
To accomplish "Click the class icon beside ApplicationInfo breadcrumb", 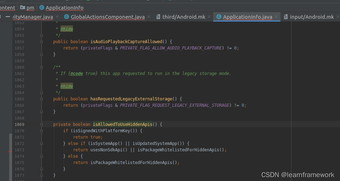I will (x=42, y=7).
